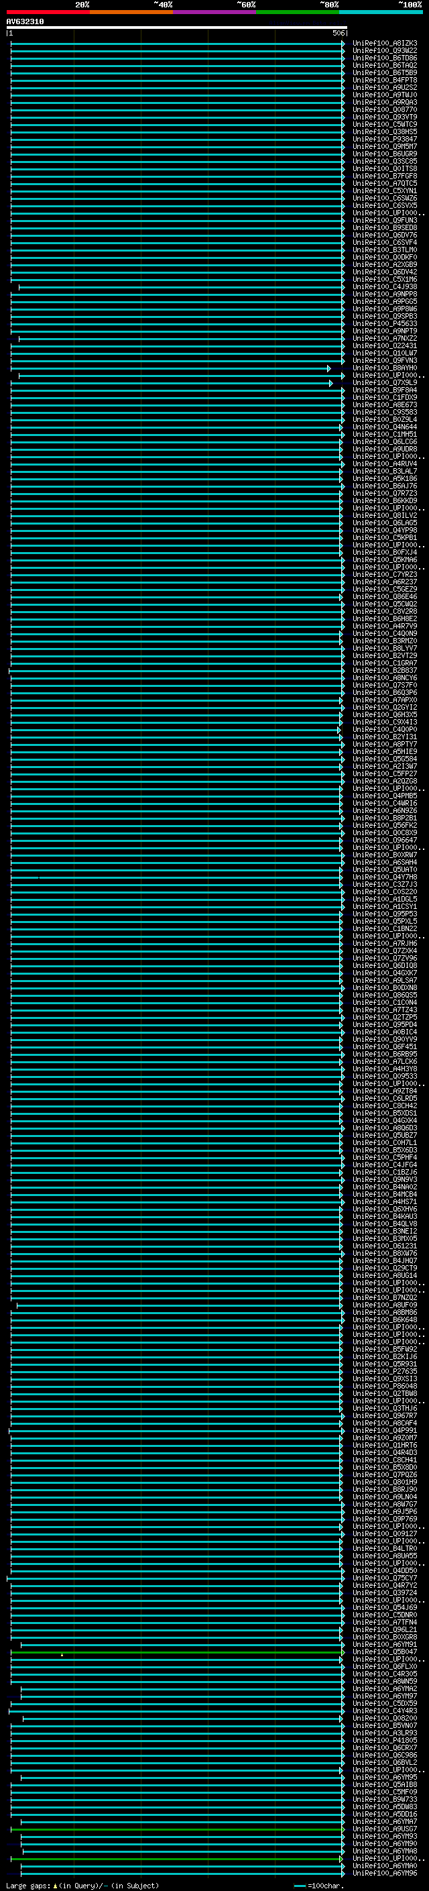Open the UniRef100_C4J938 hit
The height and width of the screenshot is (1891, 429).
384,287
